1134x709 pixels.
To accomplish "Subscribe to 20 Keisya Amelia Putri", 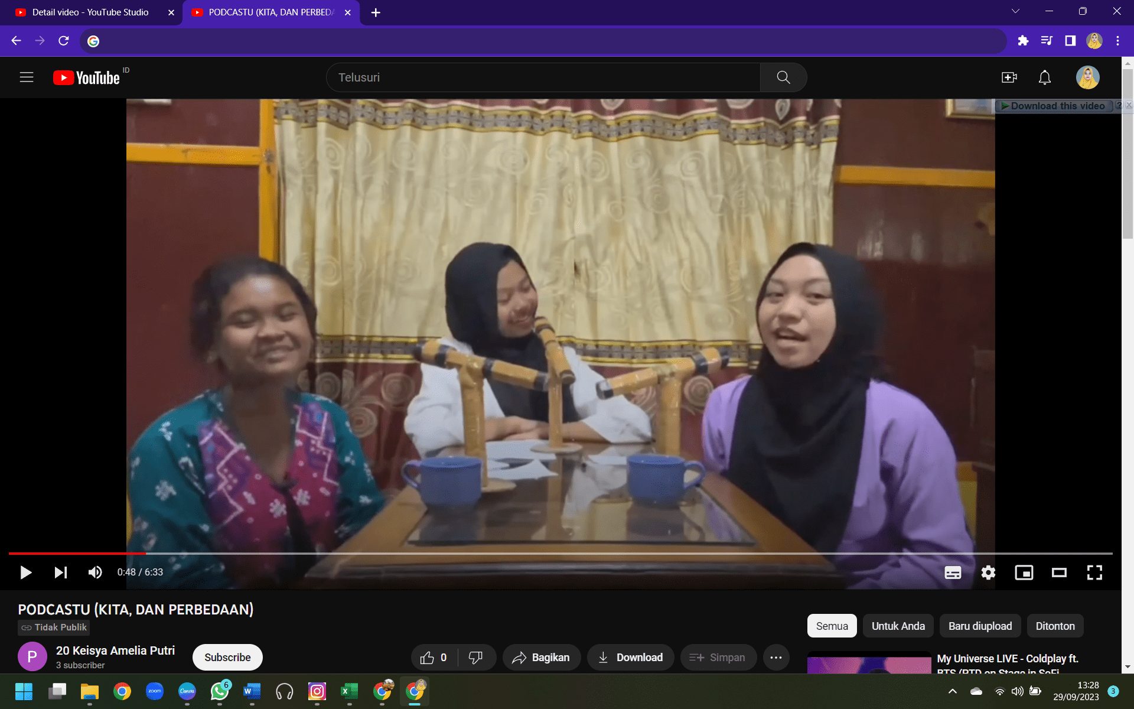I will coord(227,658).
